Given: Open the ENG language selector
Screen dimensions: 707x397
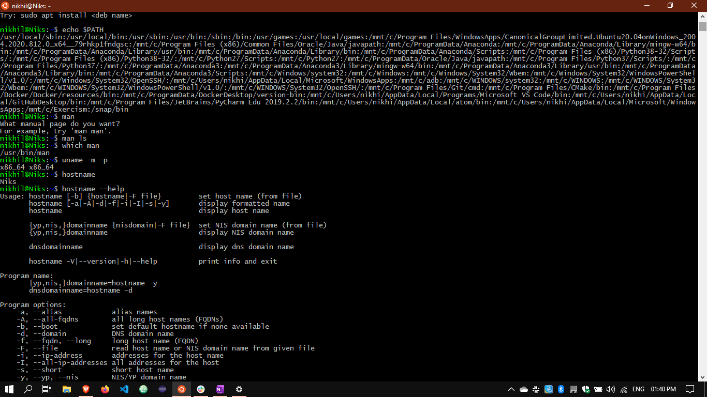Looking at the screenshot, I should point(639,389).
